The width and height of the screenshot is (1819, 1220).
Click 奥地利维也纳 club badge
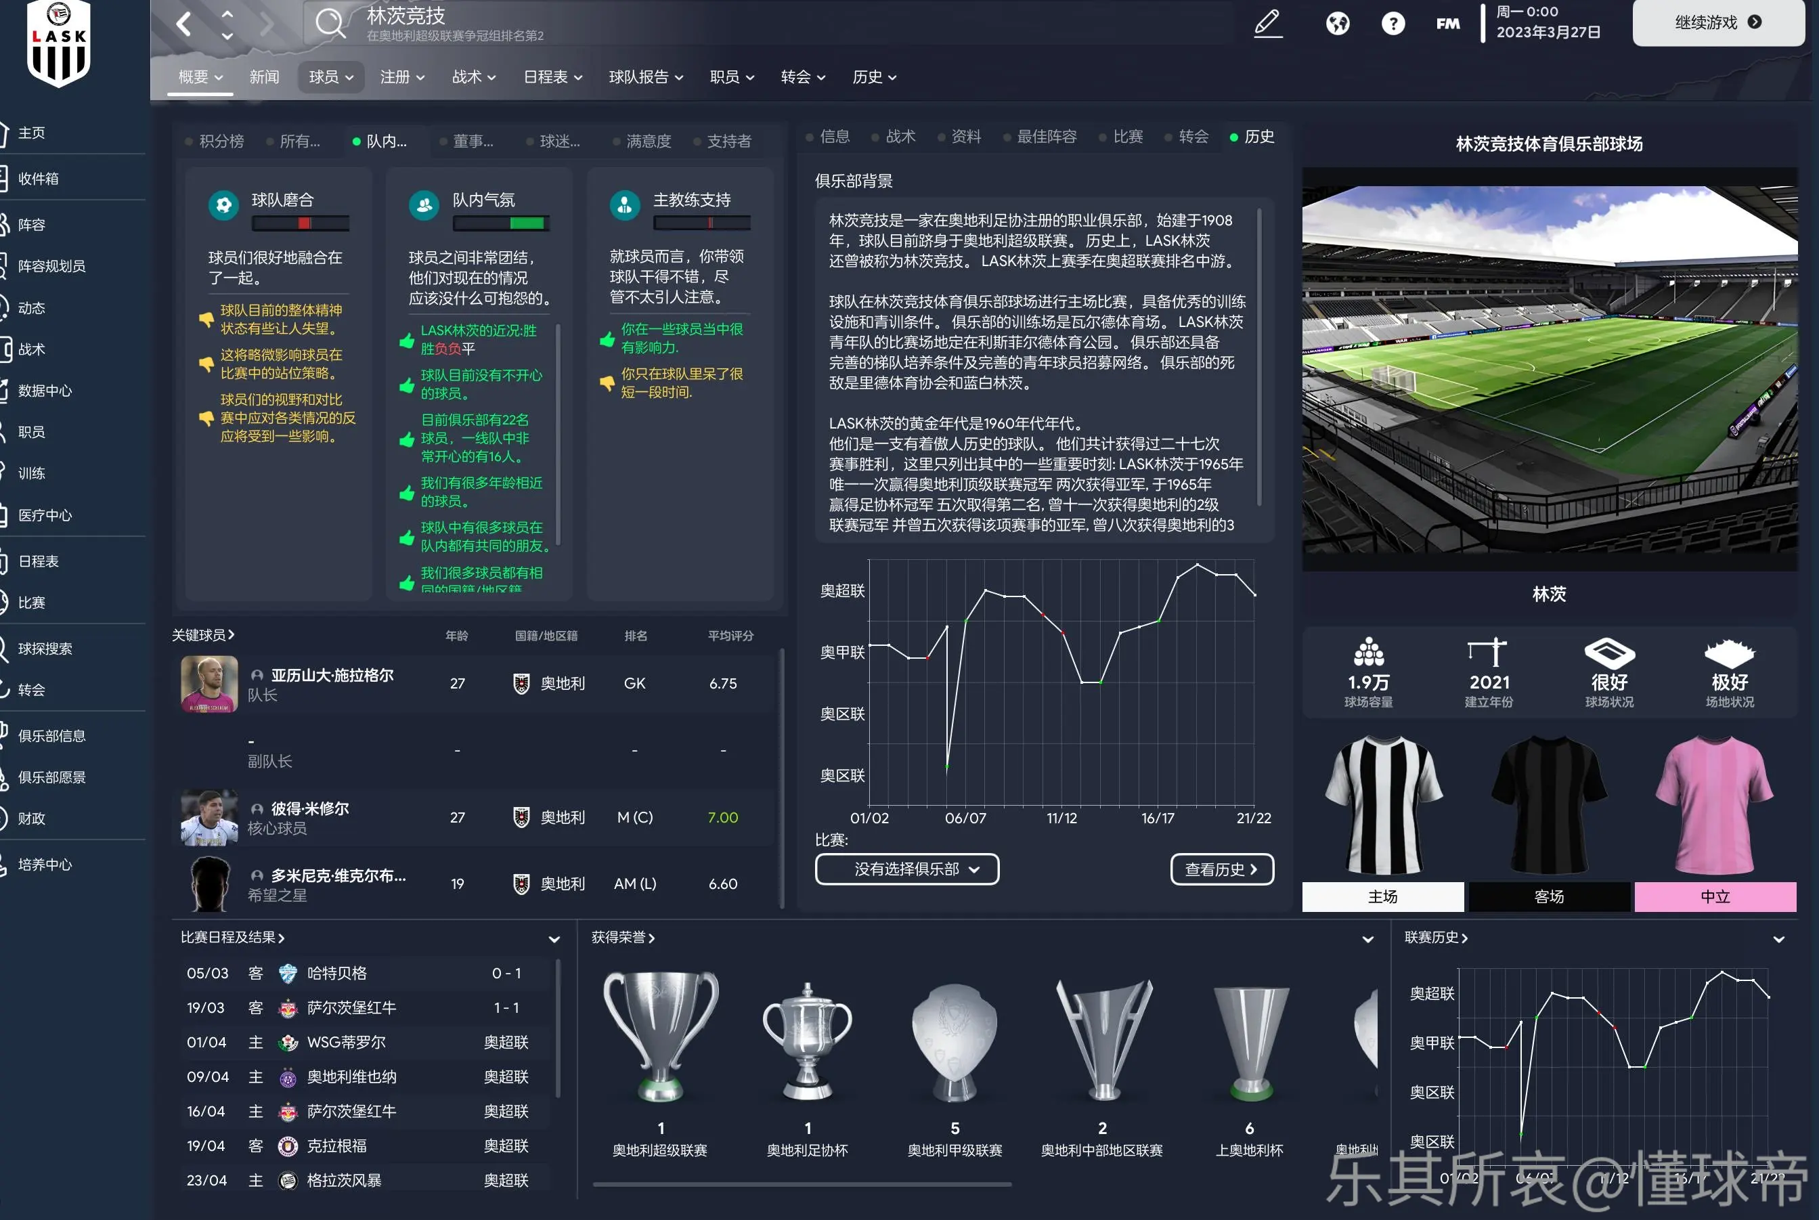[288, 1077]
